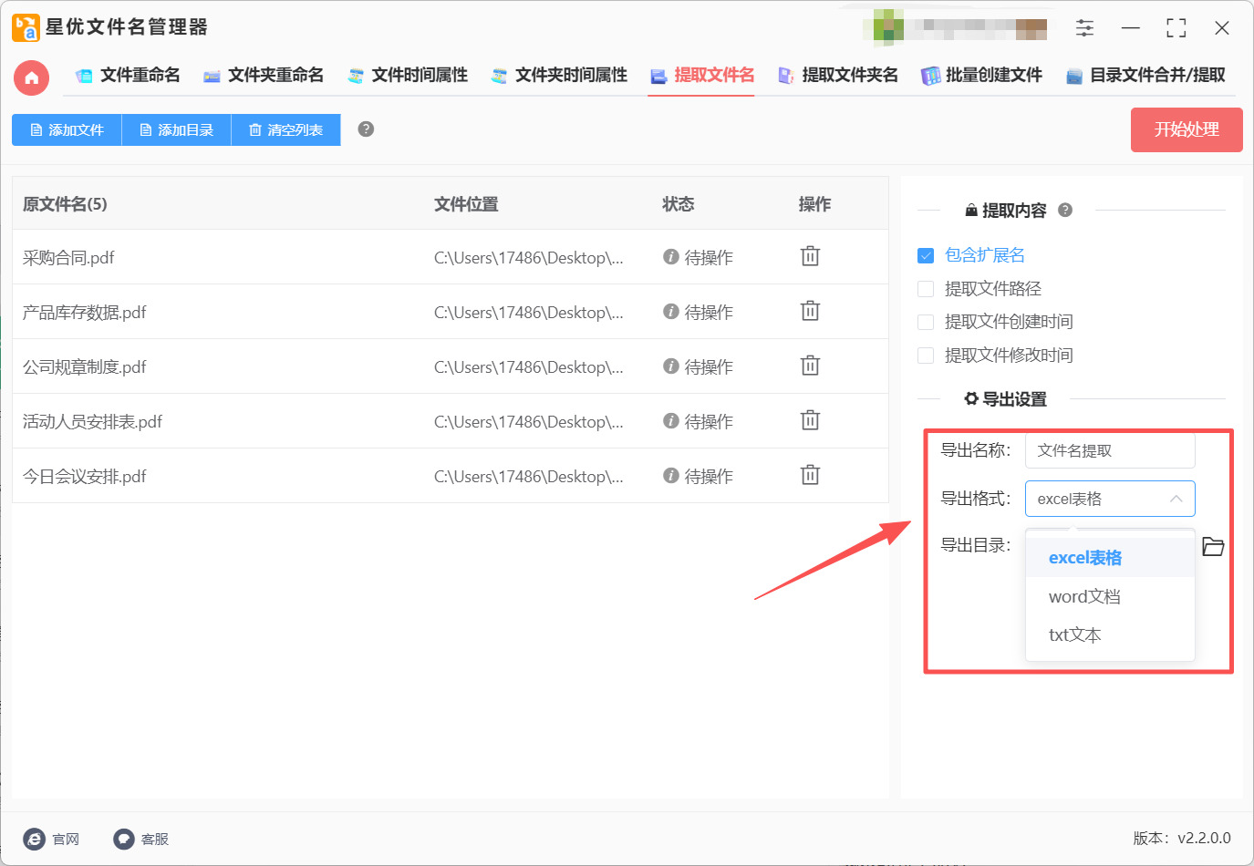Screen dimensions: 1254x866
Task: Enable 提取文件路径 checkbox
Action: tap(926, 289)
